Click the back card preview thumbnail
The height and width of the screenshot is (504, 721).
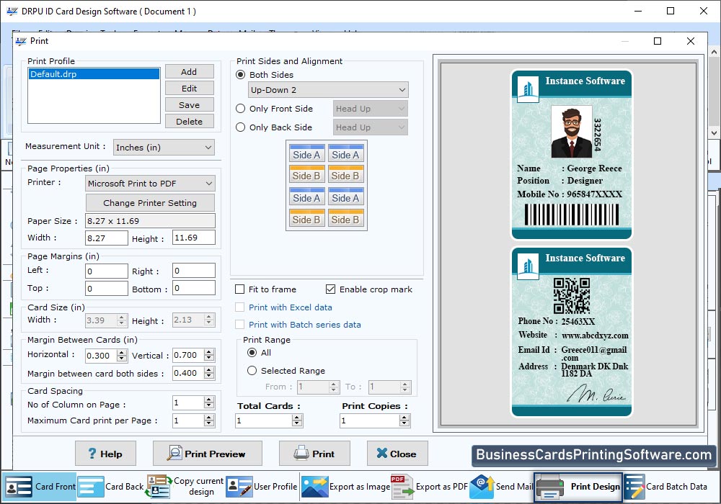(x=572, y=332)
